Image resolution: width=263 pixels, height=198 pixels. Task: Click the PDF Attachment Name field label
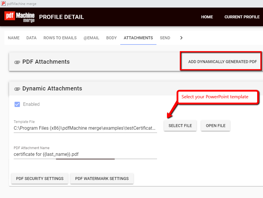(x=32, y=148)
